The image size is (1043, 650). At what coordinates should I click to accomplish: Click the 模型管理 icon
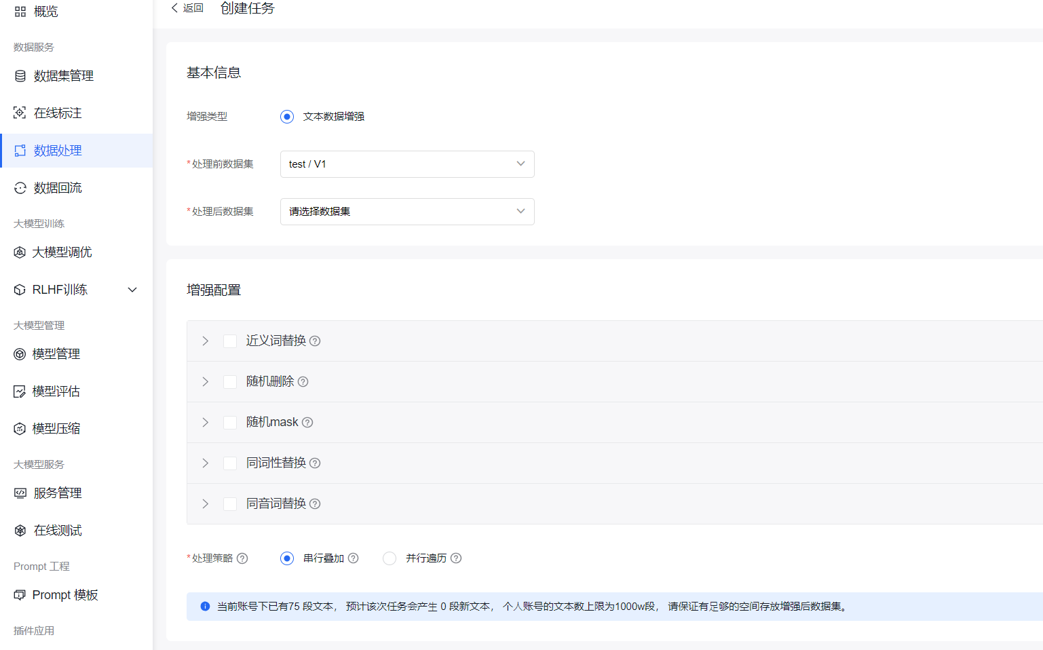tap(20, 354)
